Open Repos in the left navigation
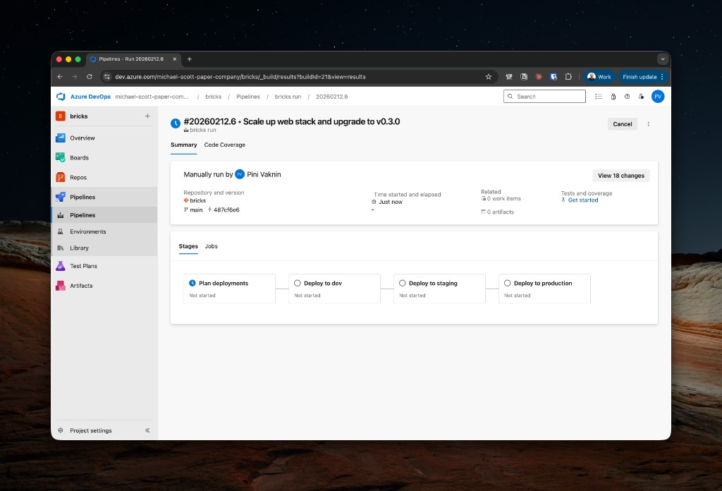722x491 pixels. click(x=78, y=178)
